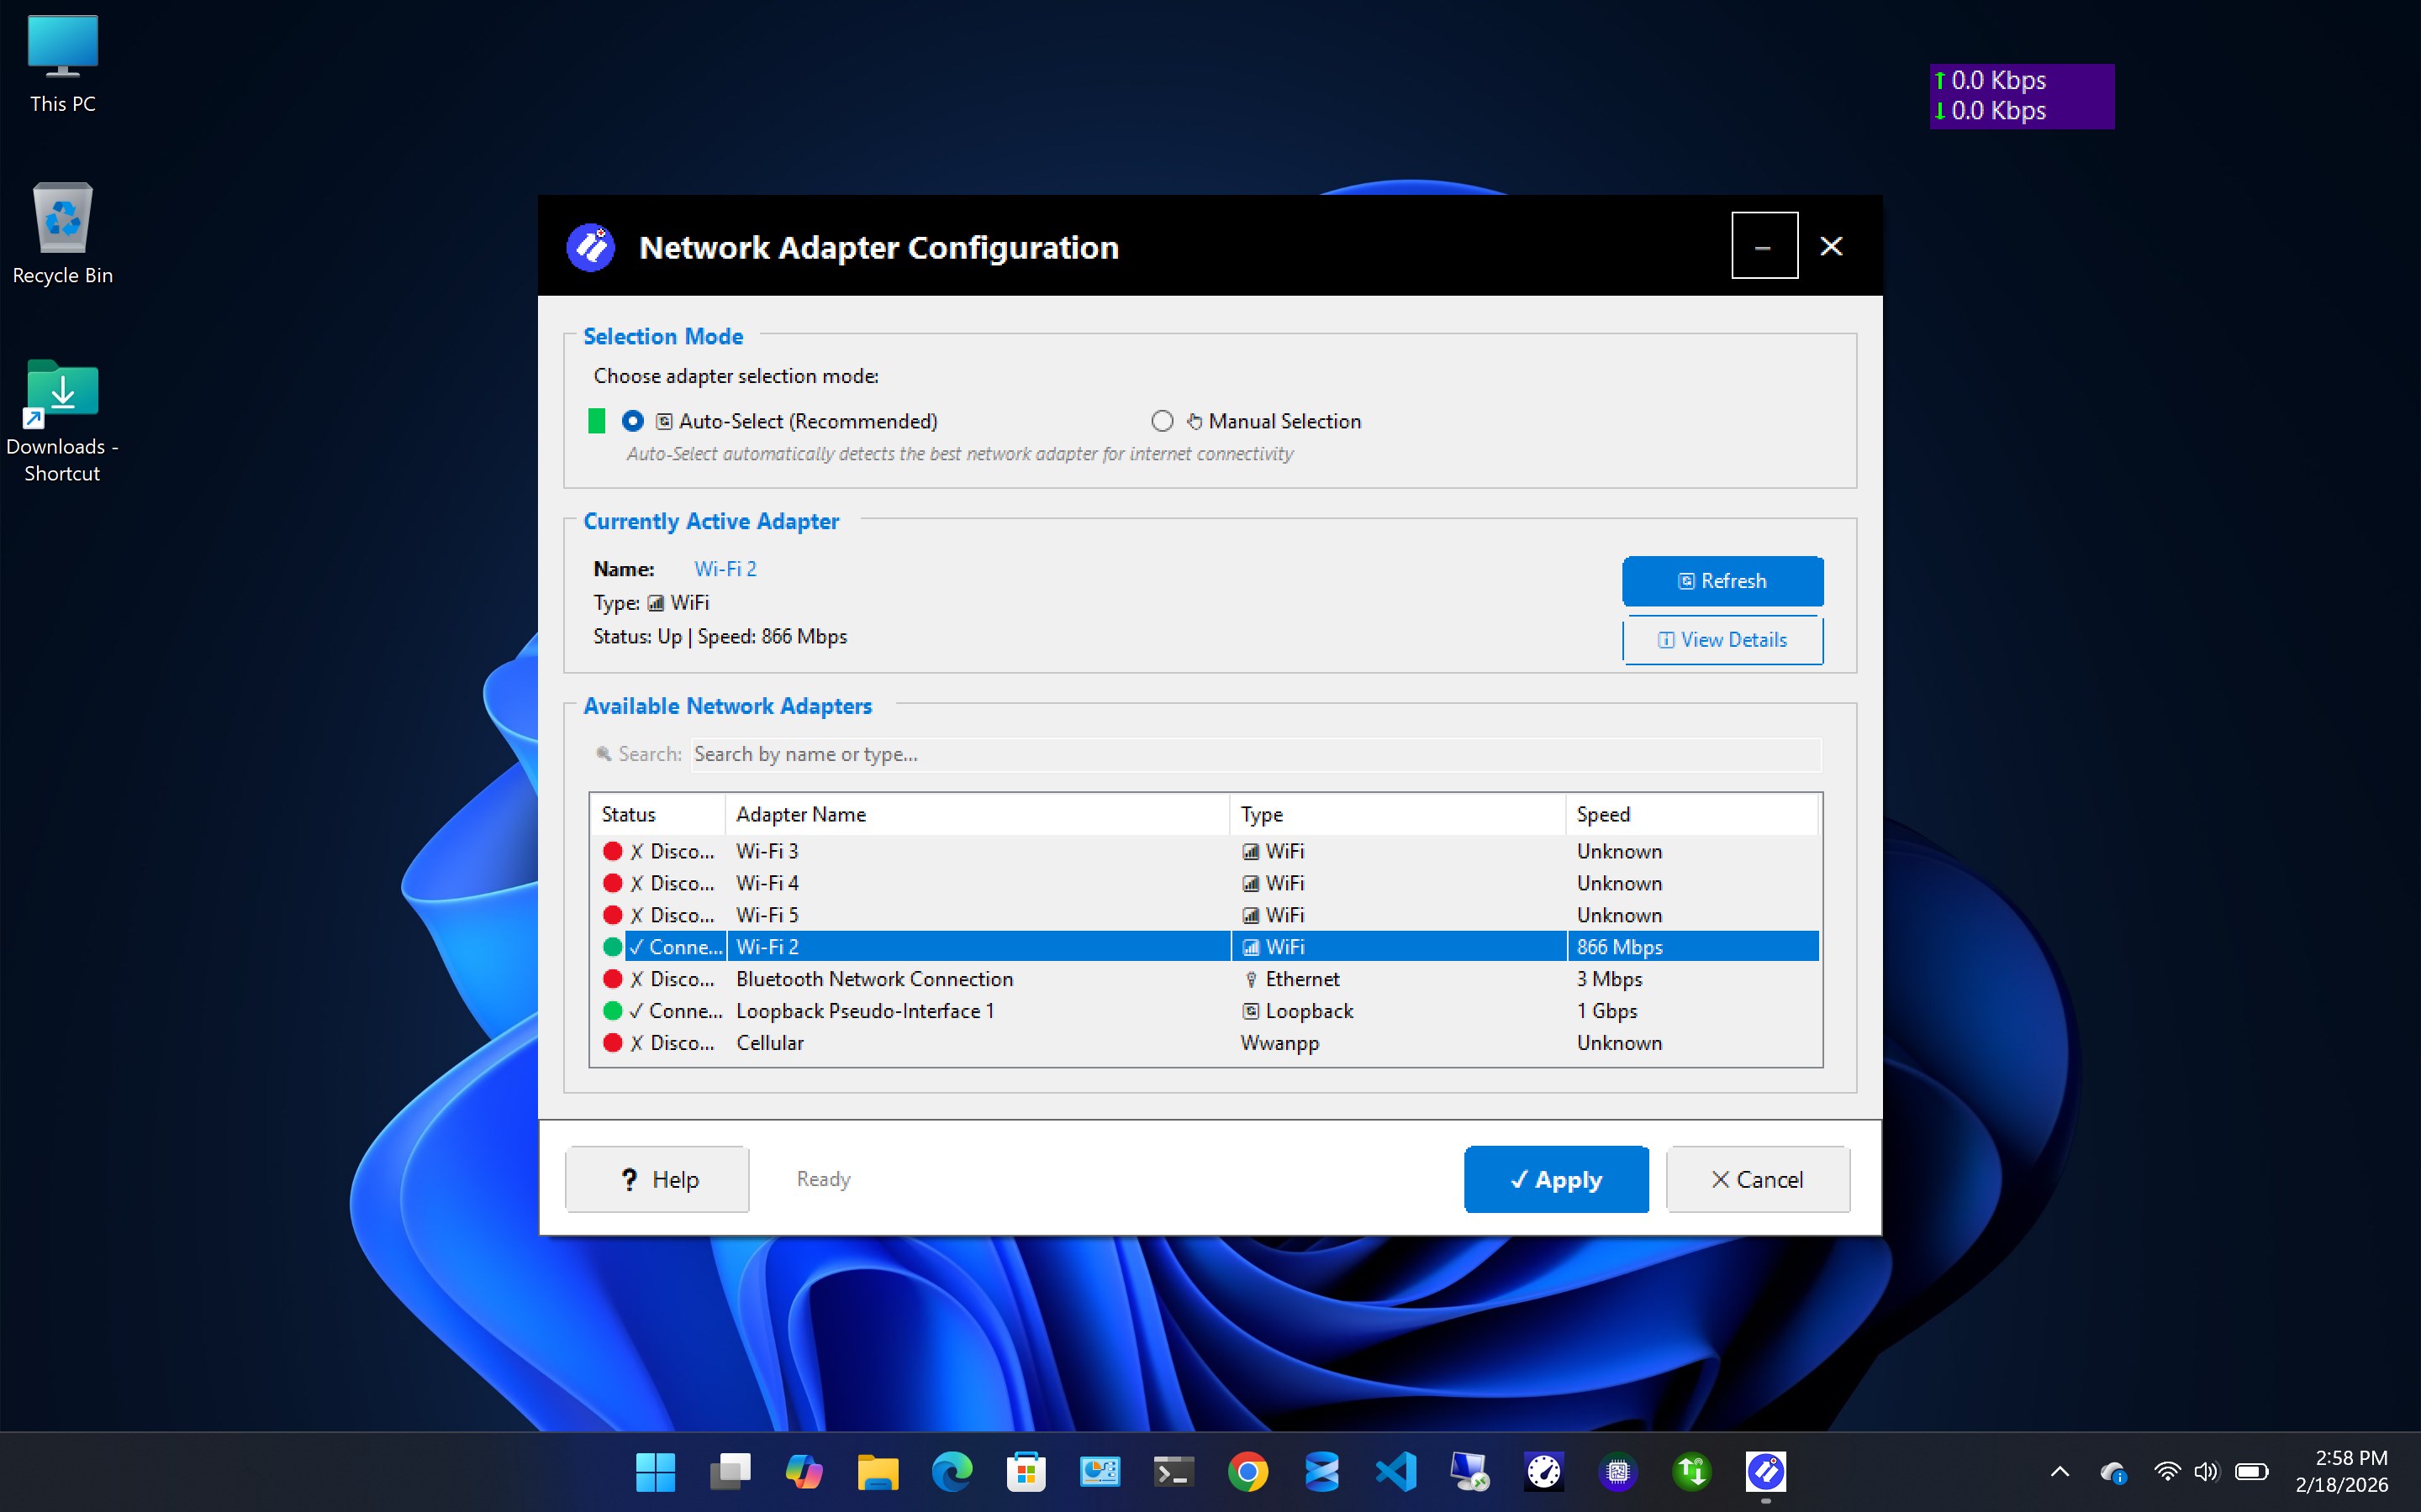Open Visual Studio Code from taskbar
This screenshot has width=2421, height=1512.
(x=1395, y=1471)
